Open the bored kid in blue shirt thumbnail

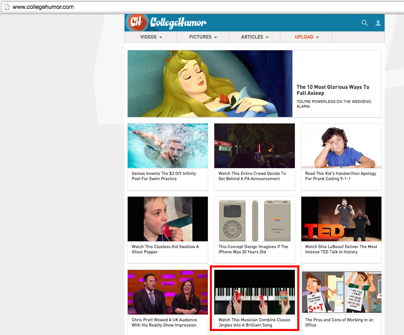pyautogui.click(x=341, y=146)
